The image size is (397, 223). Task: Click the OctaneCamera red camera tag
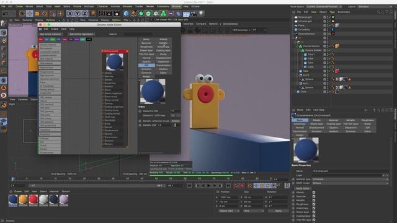click(x=333, y=33)
